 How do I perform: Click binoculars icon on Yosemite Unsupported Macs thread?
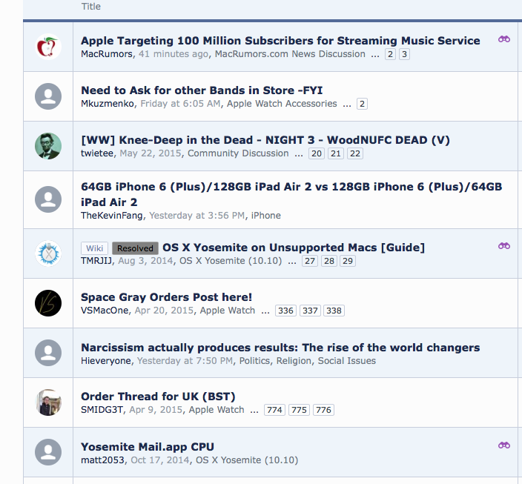(504, 246)
